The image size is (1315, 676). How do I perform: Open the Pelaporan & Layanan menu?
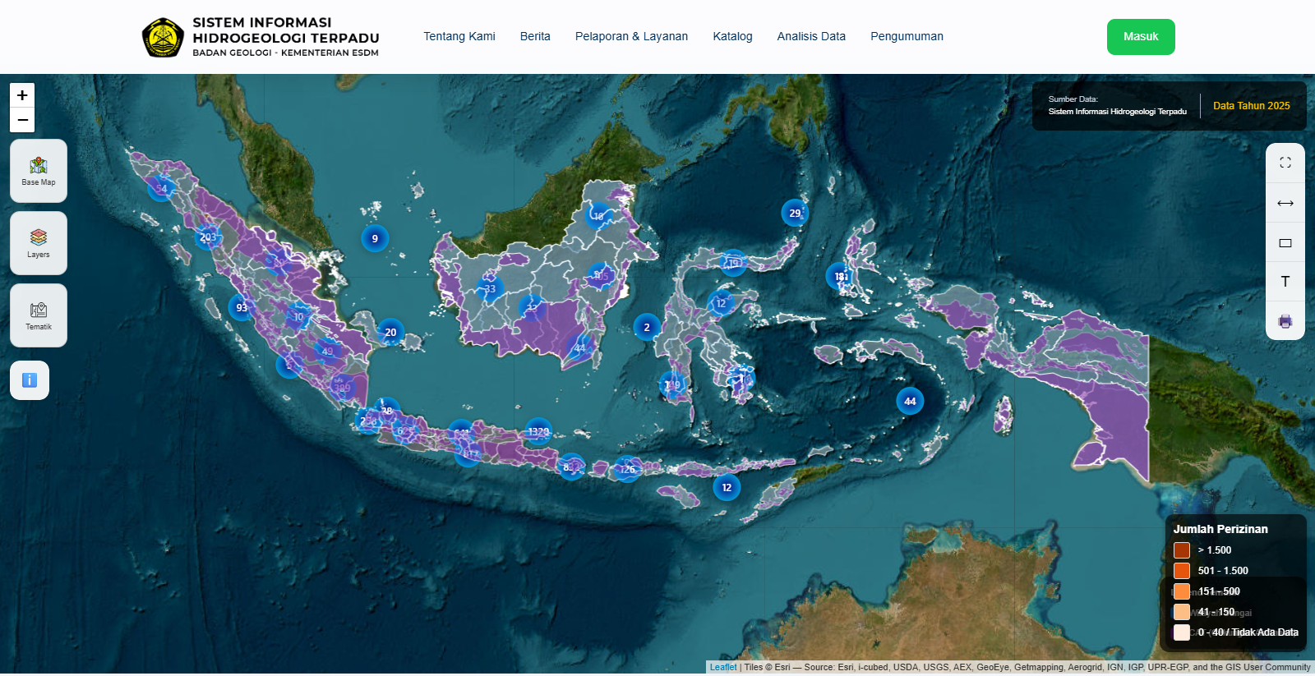631,36
